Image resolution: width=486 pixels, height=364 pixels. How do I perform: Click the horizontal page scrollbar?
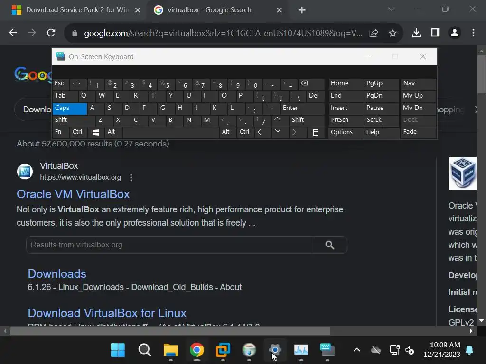(x=170, y=331)
